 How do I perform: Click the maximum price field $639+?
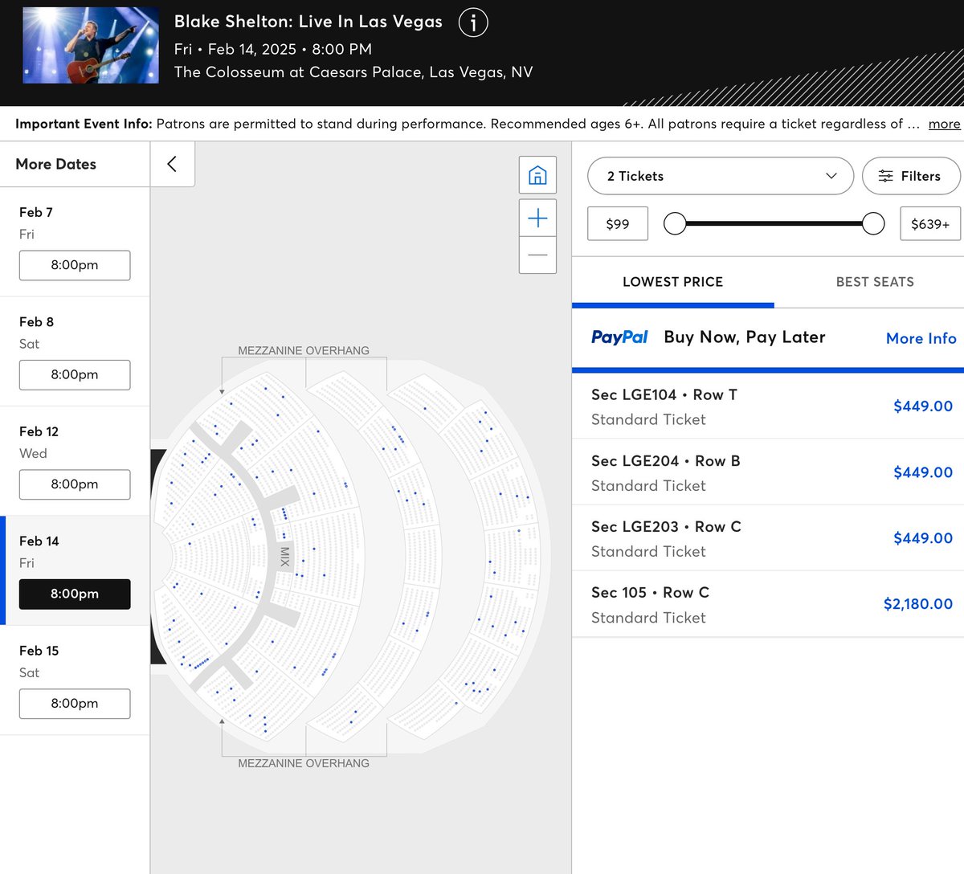(x=930, y=224)
